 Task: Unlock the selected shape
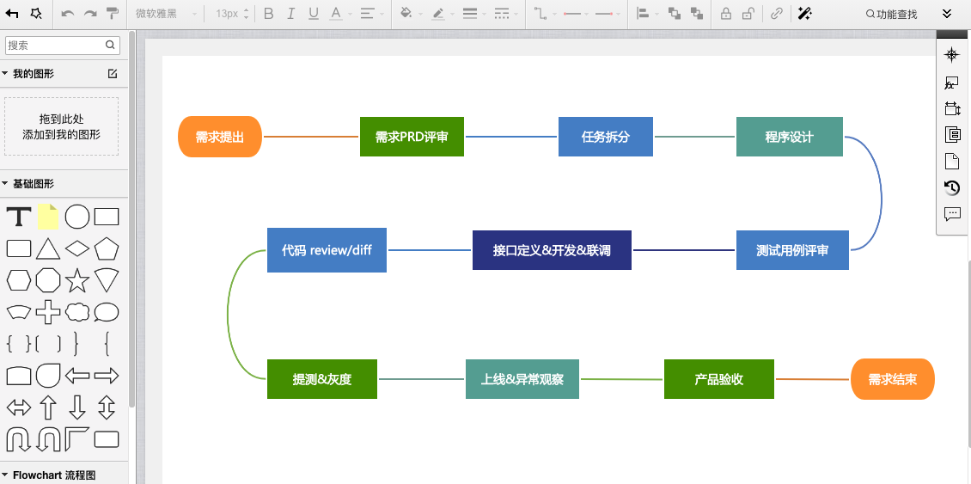click(x=748, y=14)
